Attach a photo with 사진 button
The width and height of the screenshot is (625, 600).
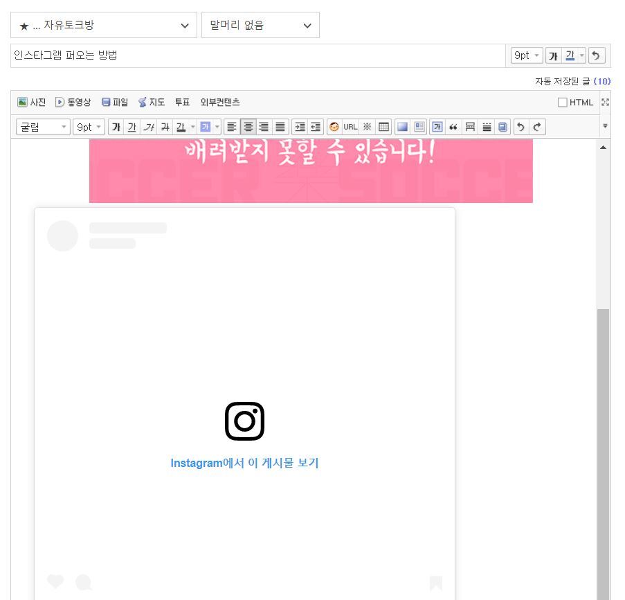coord(31,103)
